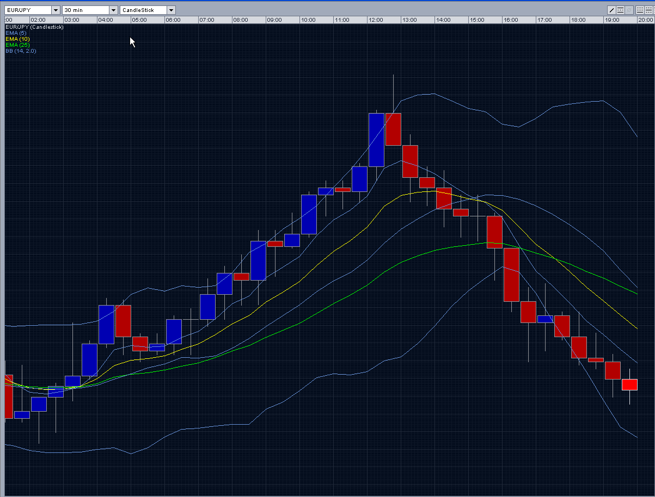This screenshot has height=497, width=655.
Task: Click the EMA (25) legend entry
Action: tap(18, 45)
